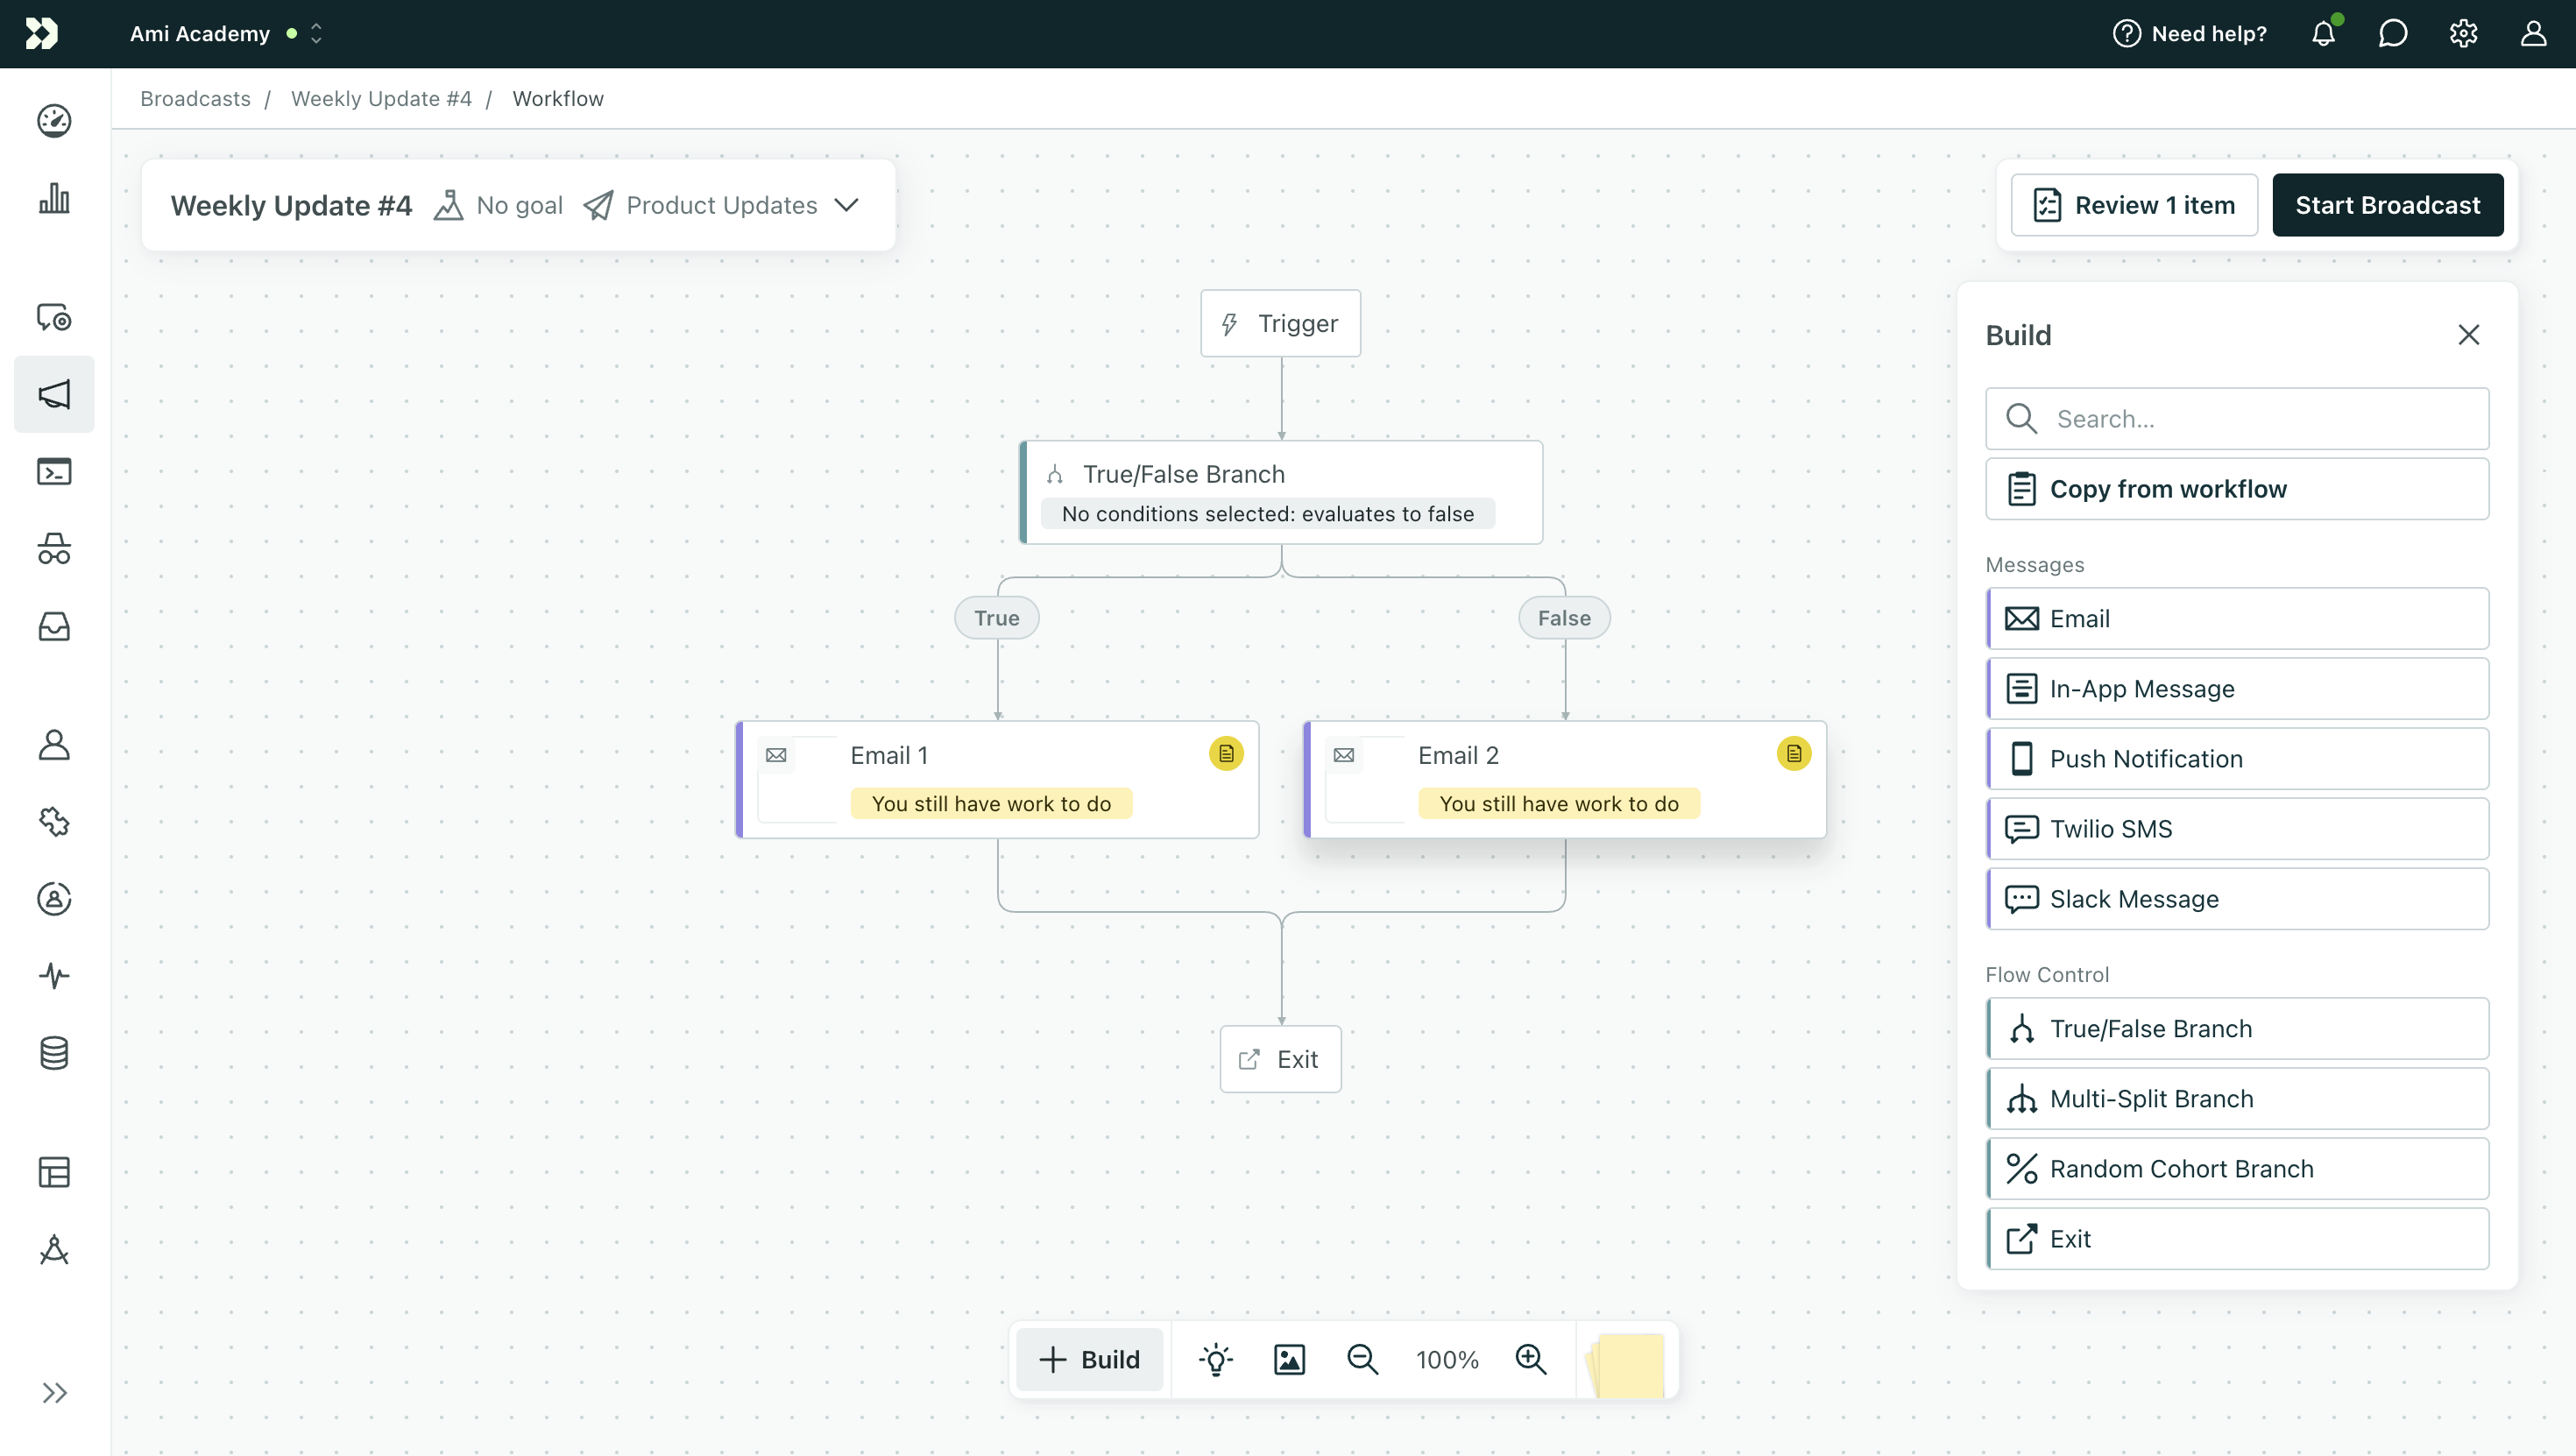Expand the Weekly Update #4 header chevron

click(846, 205)
